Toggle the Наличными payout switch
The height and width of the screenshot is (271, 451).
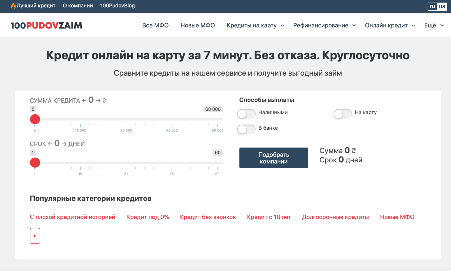point(246,114)
